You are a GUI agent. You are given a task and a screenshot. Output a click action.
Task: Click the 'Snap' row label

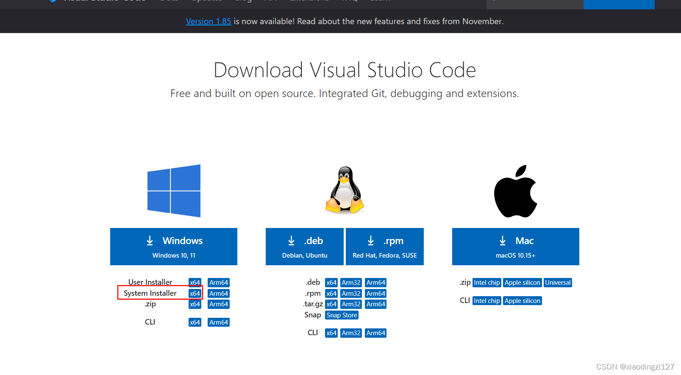(x=313, y=315)
